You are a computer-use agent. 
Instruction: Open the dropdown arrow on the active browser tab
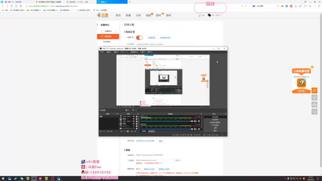(126, 2)
